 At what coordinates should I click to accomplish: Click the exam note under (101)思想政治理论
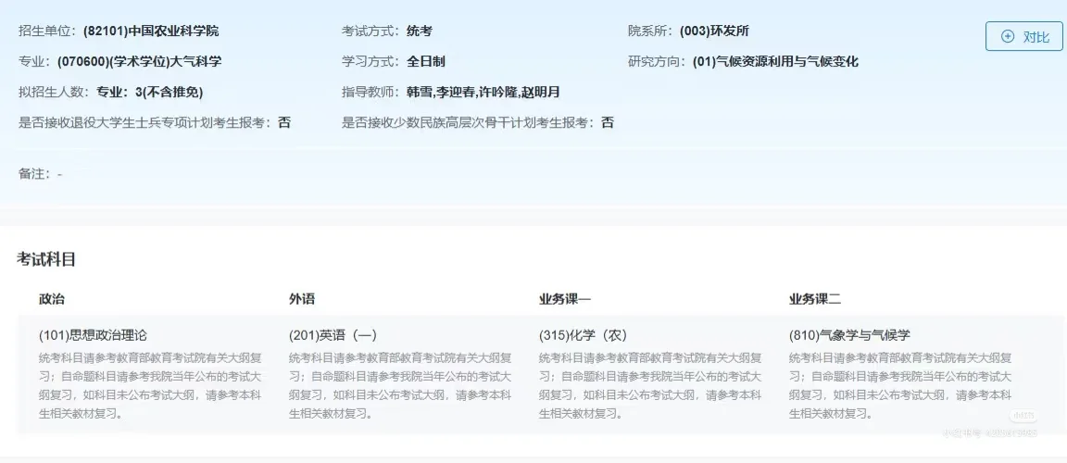tap(151, 385)
